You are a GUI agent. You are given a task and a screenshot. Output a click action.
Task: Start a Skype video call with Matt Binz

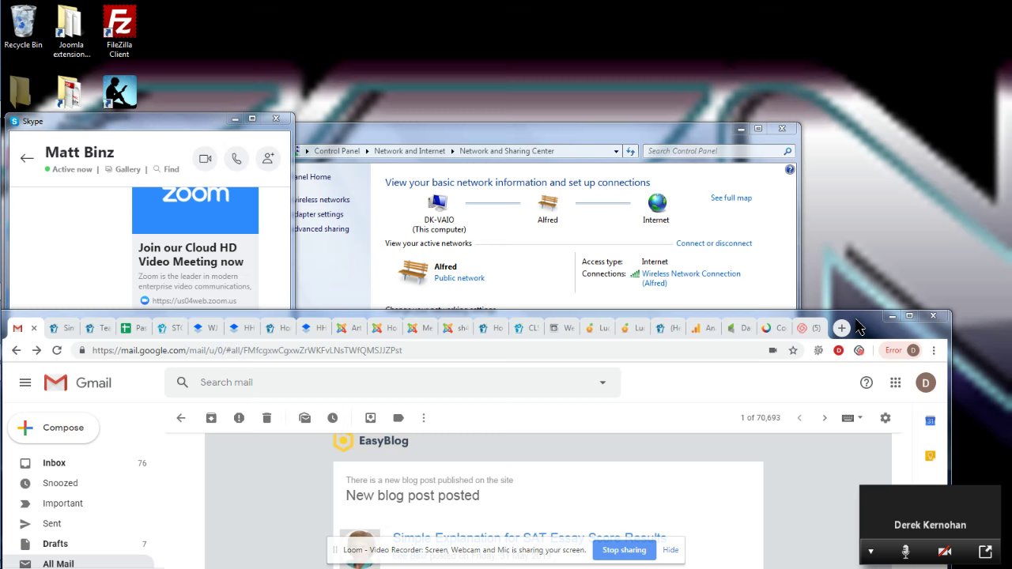coord(206,159)
